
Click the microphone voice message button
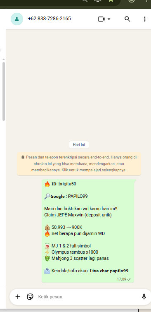pos(144,297)
